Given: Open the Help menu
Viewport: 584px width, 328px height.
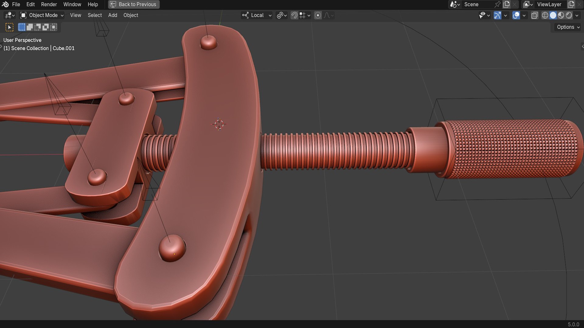Looking at the screenshot, I should [x=93, y=4].
